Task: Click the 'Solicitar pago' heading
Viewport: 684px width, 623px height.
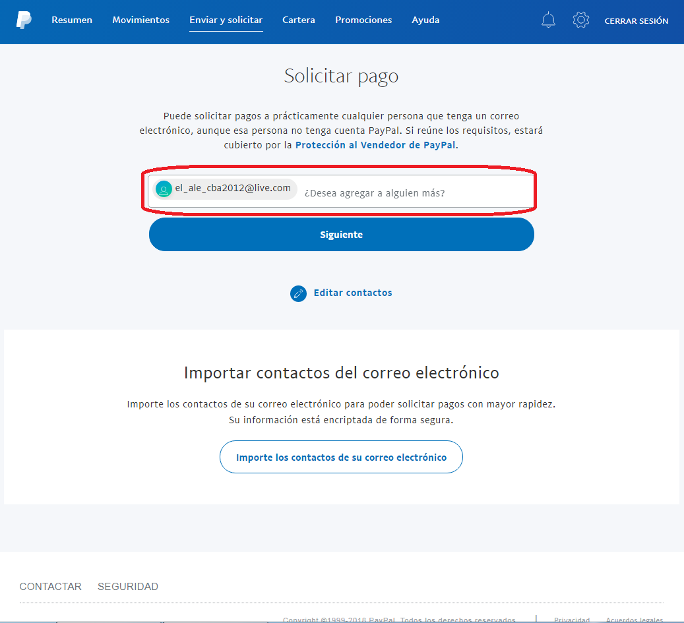Action: pyautogui.click(x=341, y=76)
